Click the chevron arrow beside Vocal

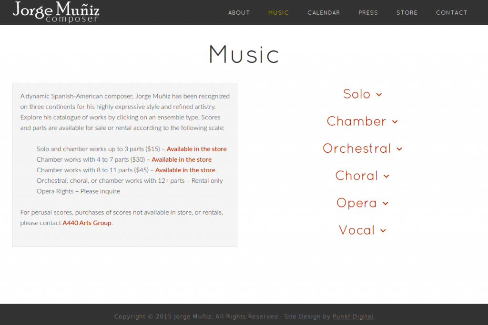pyautogui.click(x=383, y=230)
